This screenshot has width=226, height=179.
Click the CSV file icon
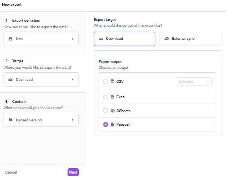pos(113,81)
